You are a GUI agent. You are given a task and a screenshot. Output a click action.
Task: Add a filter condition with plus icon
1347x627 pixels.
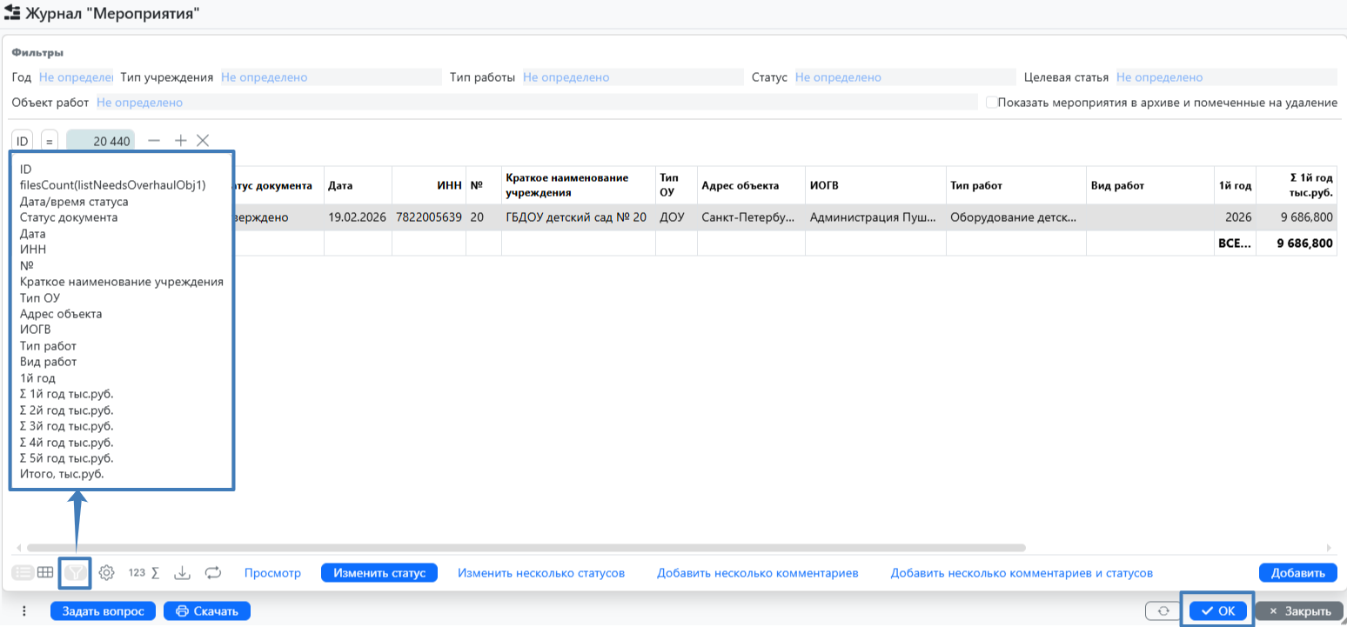click(180, 140)
